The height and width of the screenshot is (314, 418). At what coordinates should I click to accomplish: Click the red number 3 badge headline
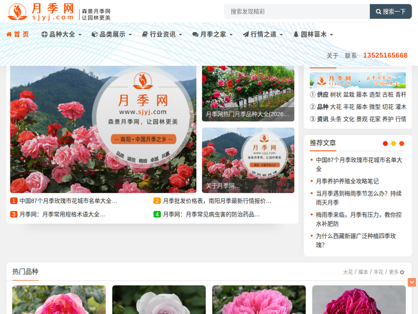(x=14, y=214)
